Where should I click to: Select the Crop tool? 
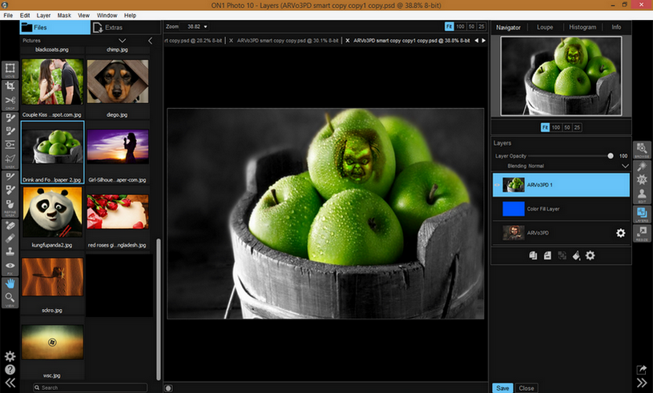[10, 86]
